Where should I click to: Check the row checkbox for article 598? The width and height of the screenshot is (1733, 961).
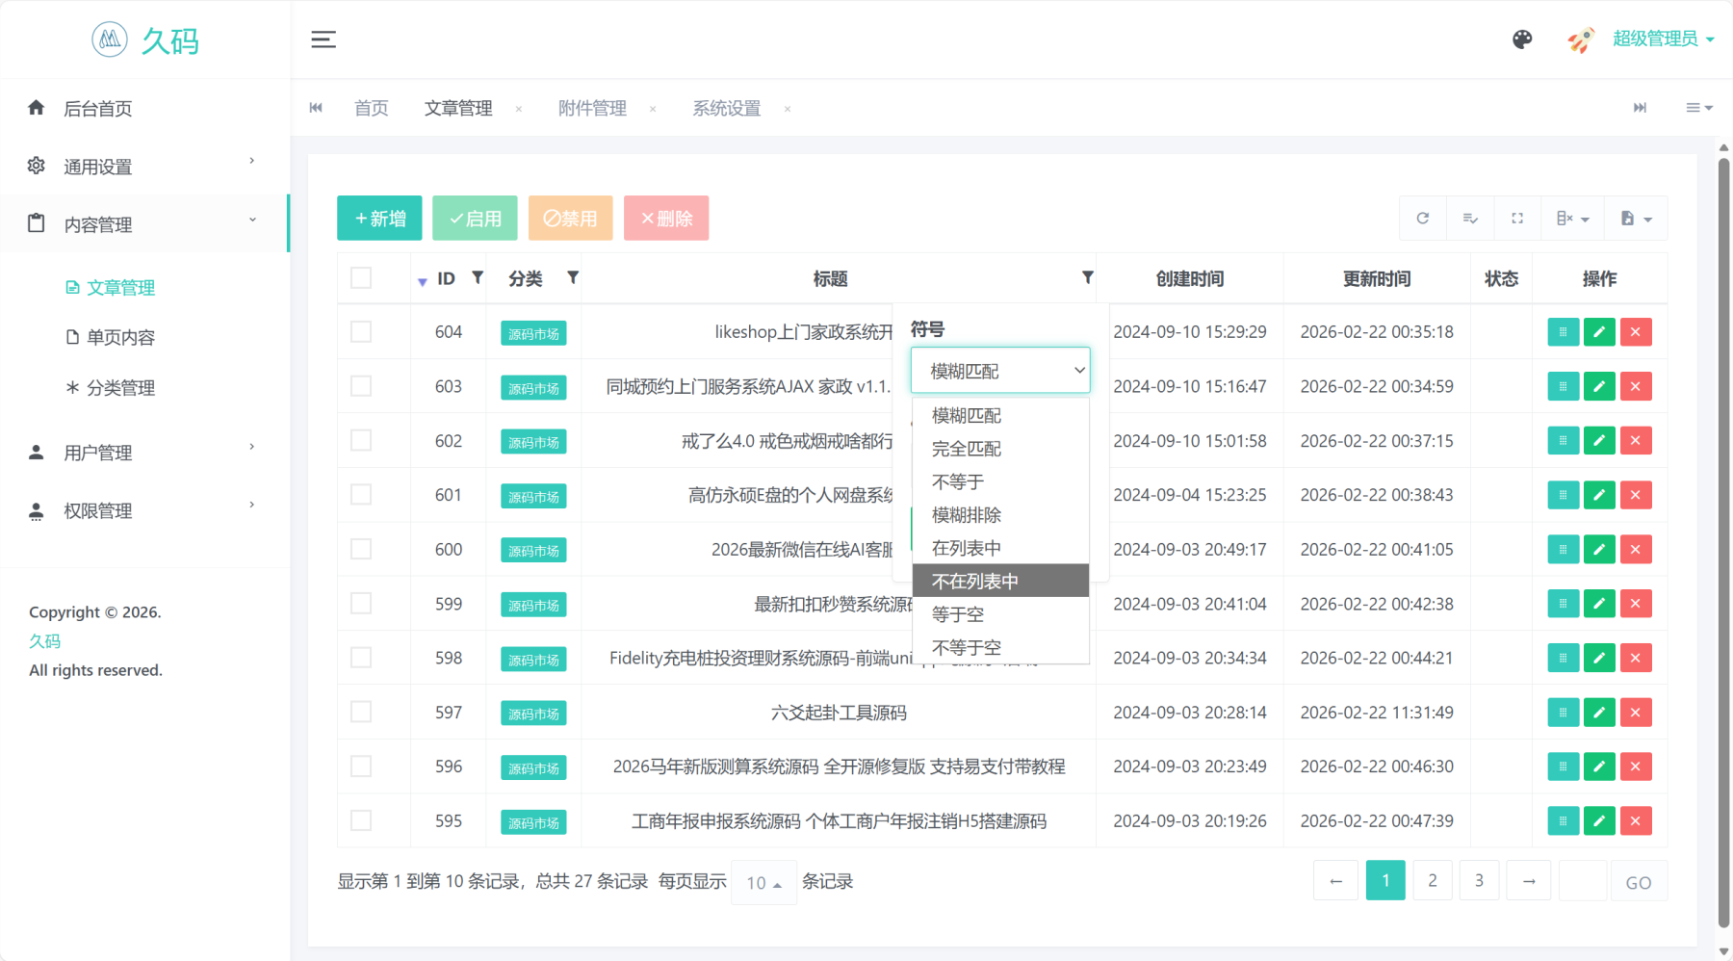coord(361,658)
